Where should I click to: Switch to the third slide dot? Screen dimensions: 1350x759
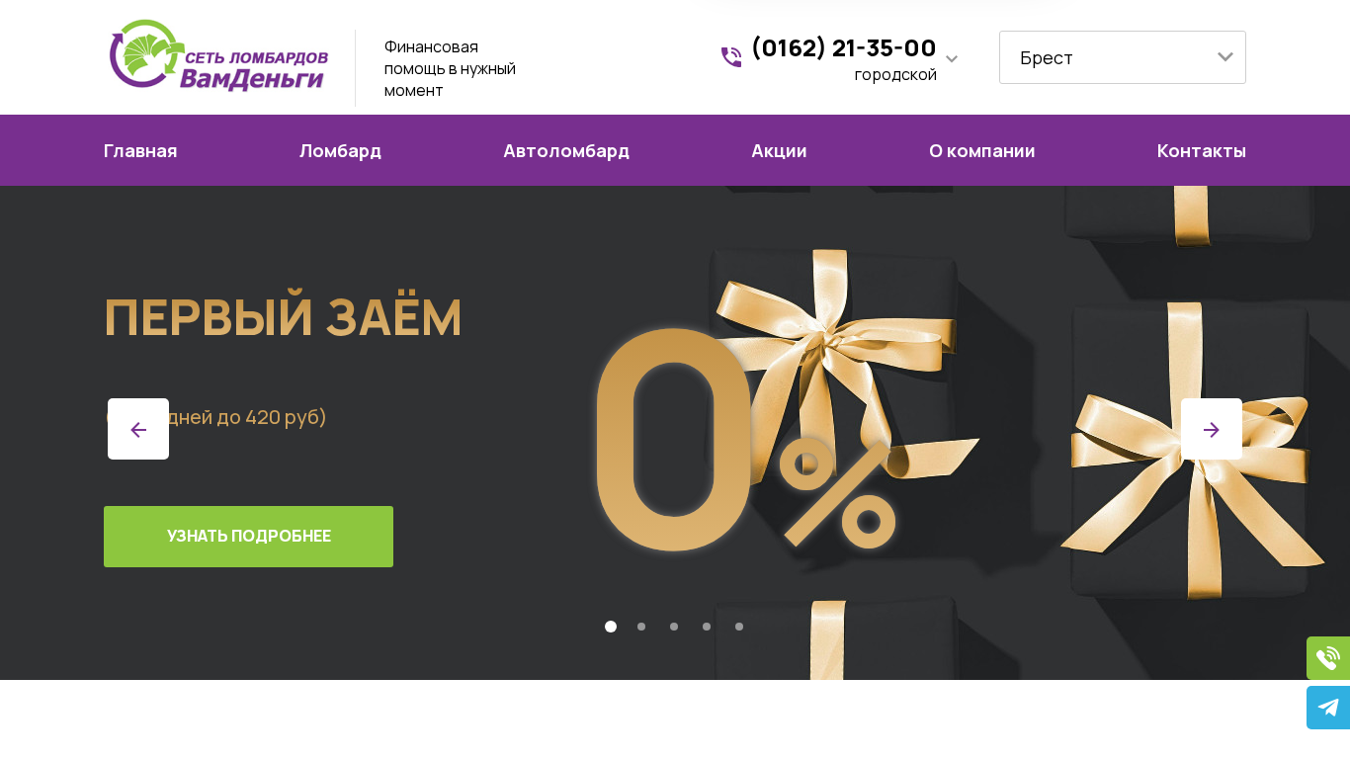(x=674, y=627)
